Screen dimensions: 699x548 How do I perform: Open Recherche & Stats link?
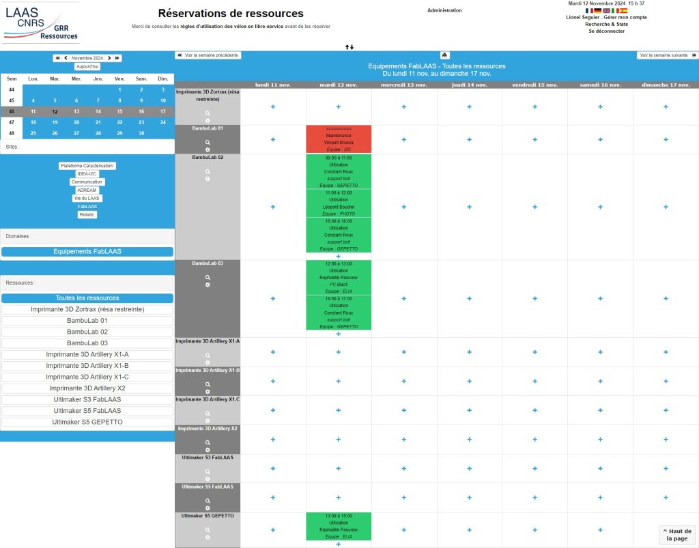click(x=606, y=24)
